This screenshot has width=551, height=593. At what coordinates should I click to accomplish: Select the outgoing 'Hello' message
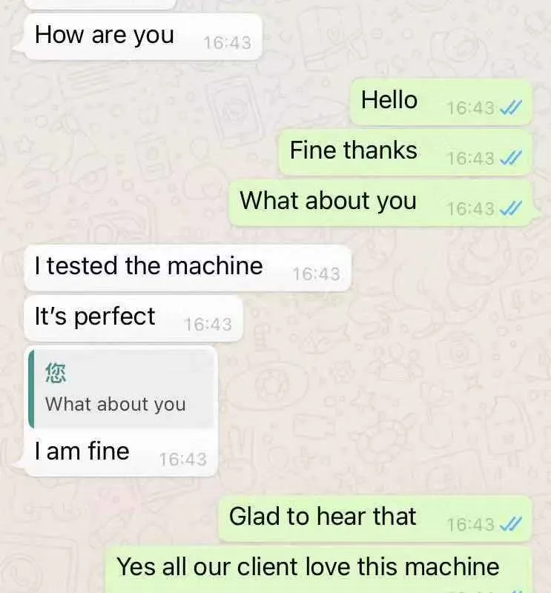pyautogui.click(x=441, y=102)
